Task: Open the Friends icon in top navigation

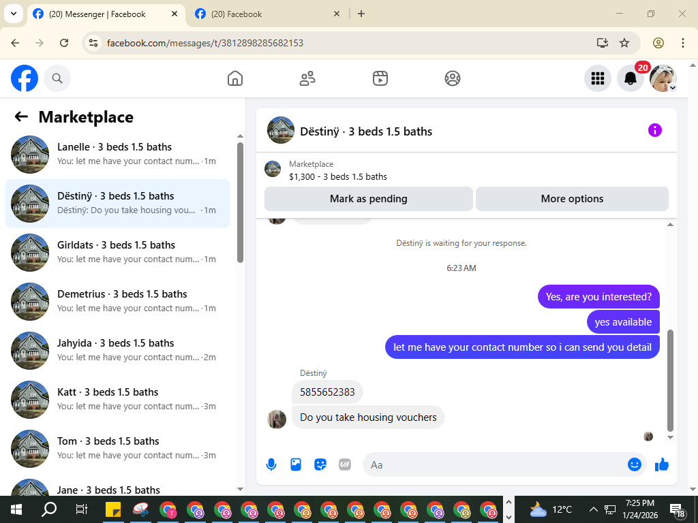Action: tap(307, 78)
